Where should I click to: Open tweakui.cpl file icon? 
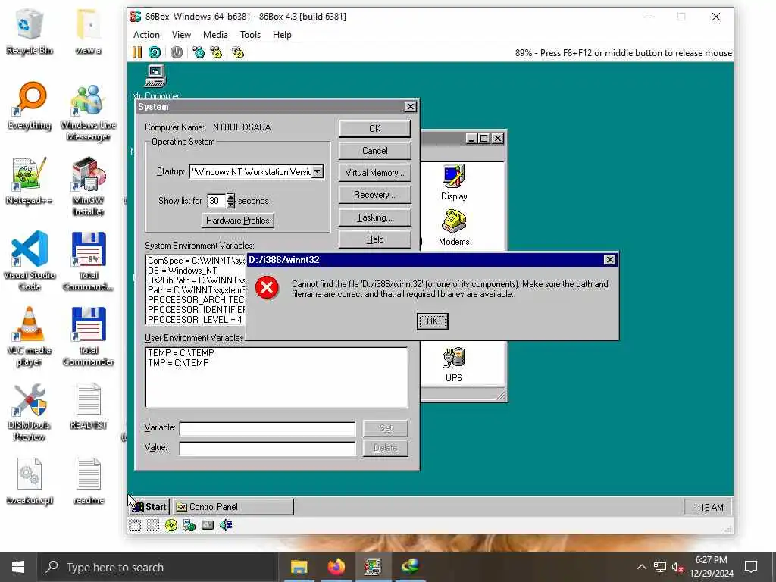point(30,481)
